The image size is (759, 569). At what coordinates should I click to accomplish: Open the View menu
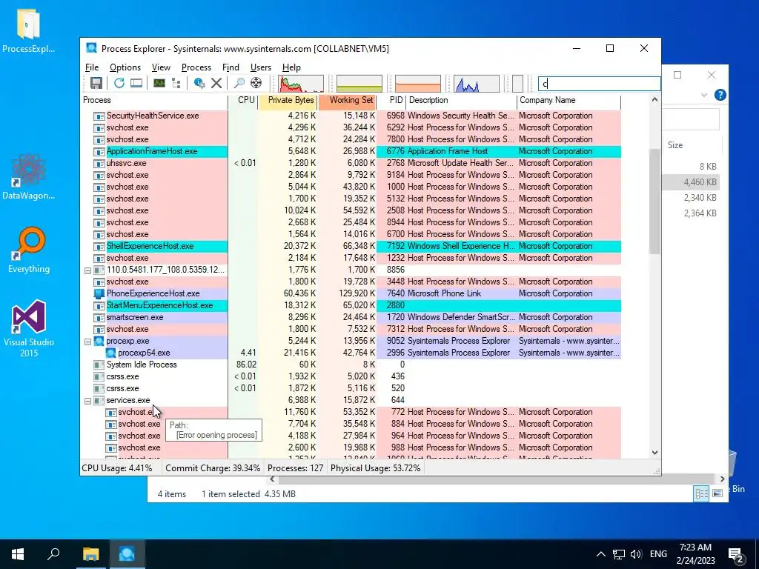coord(161,67)
